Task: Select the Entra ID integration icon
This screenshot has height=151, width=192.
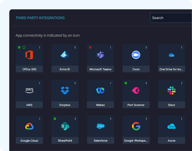Action: point(65,55)
